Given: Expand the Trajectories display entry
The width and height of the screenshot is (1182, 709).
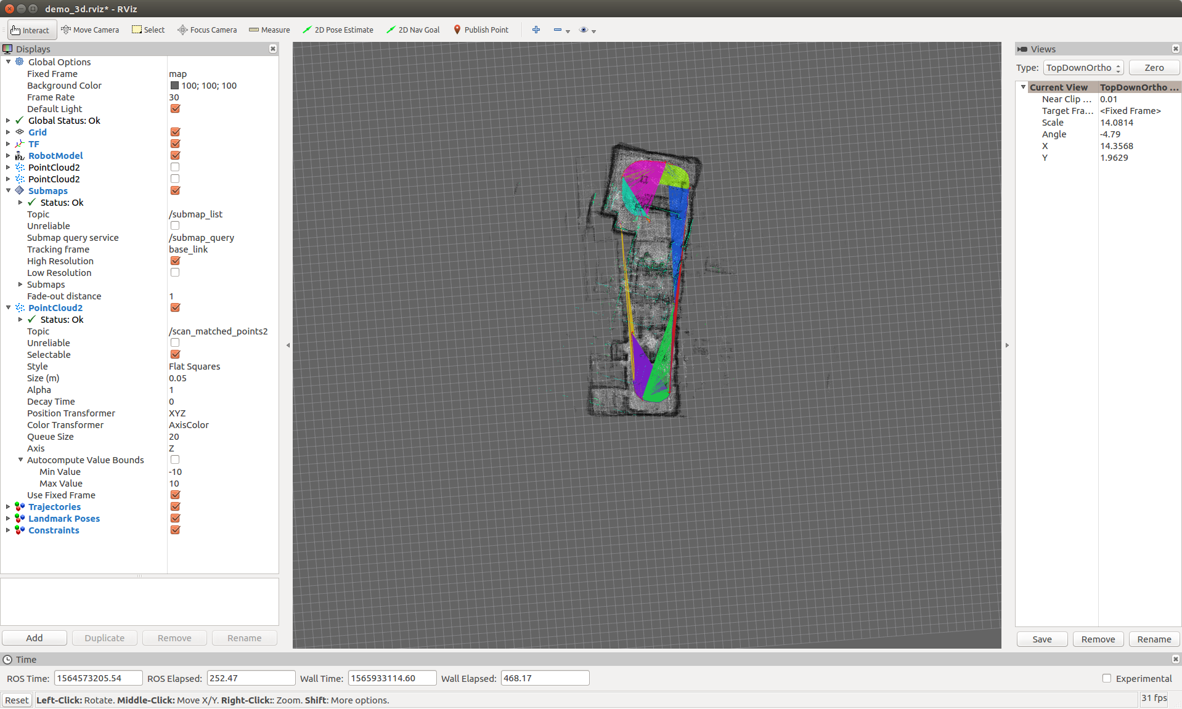Looking at the screenshot, I should click(8, 506).
